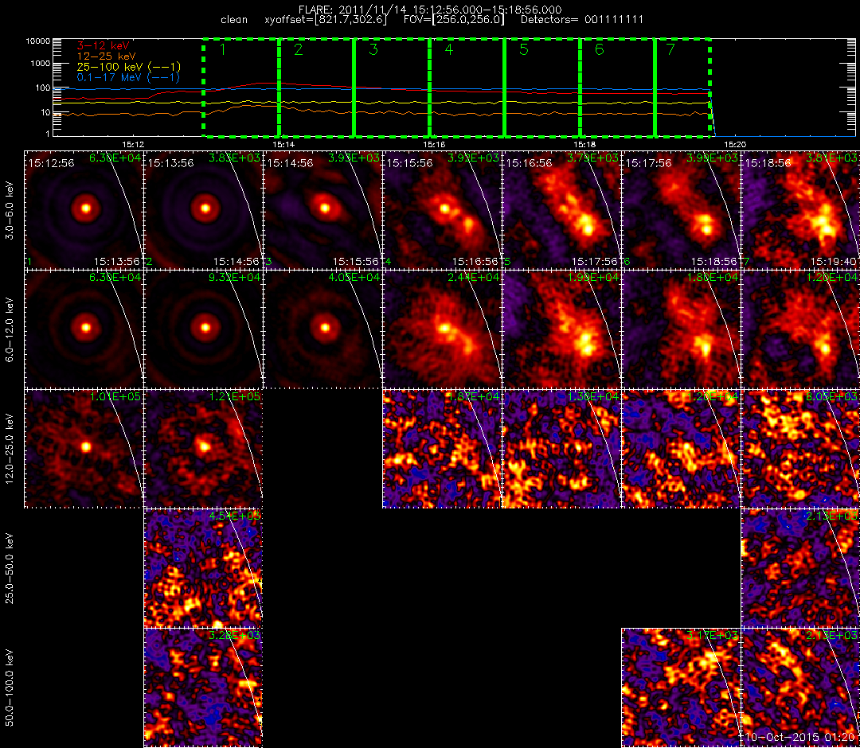This screenshot has width=860, height=748.
Task: Pick the 12.0-25.0 keV image labeled 1.01E+05
Action: click(x=84, y=448)
